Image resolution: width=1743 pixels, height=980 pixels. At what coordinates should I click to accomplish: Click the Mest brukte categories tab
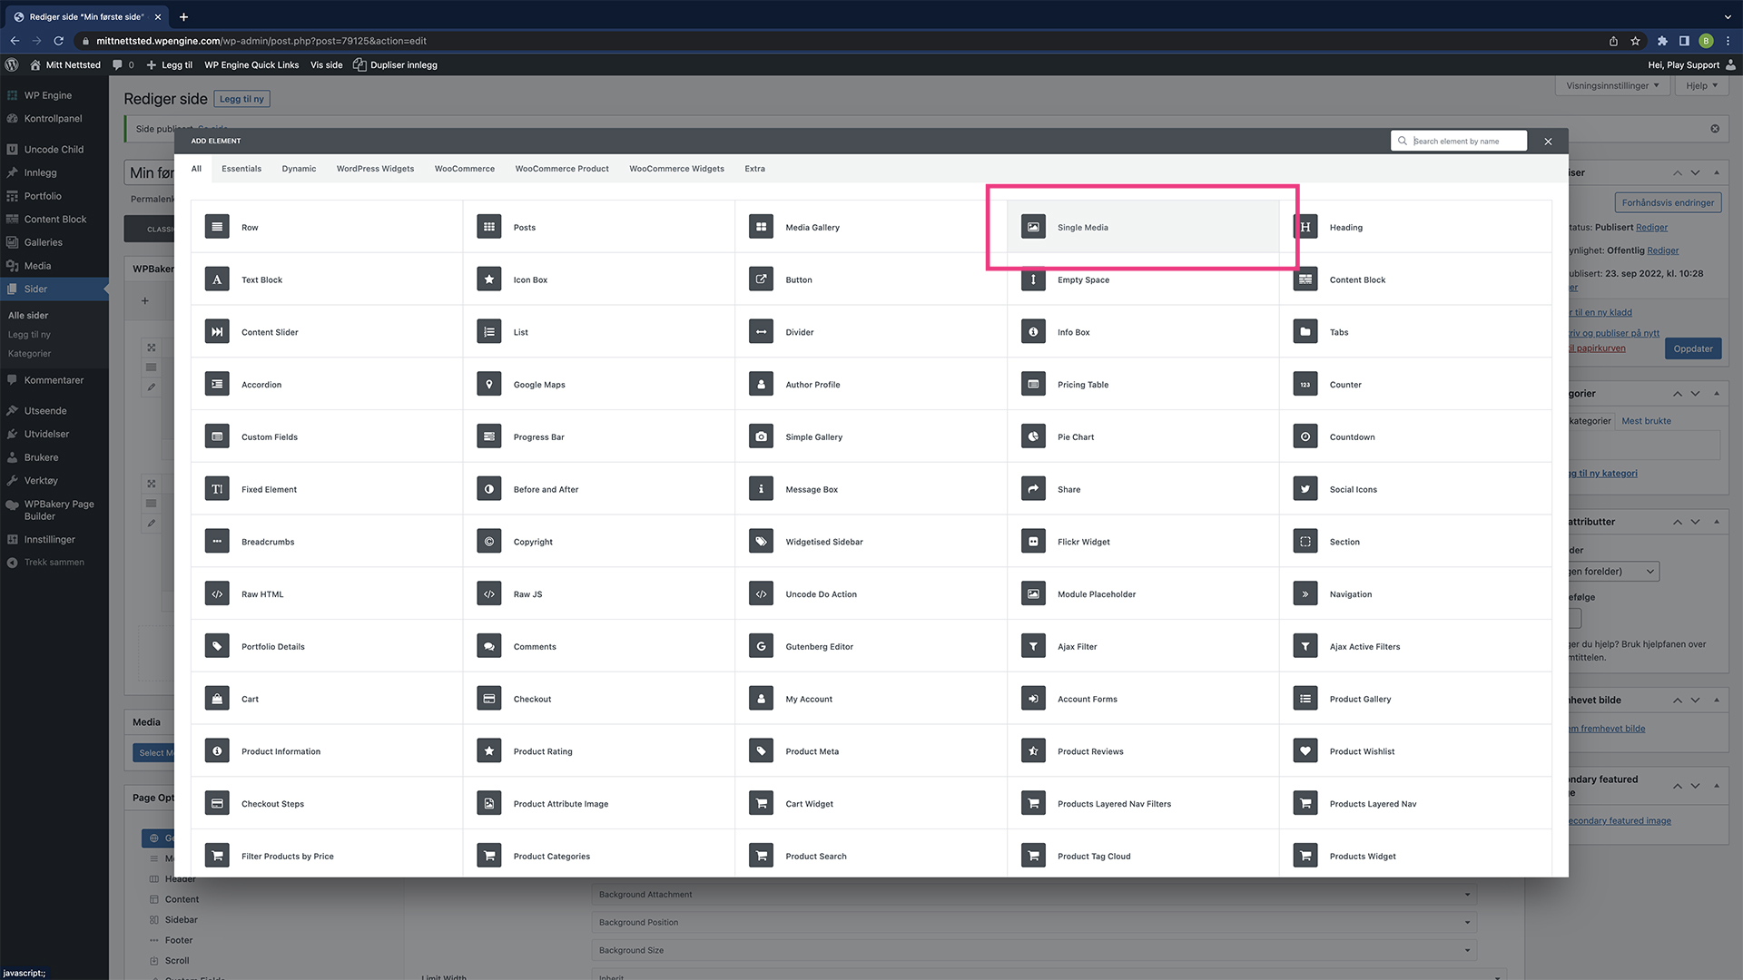coord(1646,421)
